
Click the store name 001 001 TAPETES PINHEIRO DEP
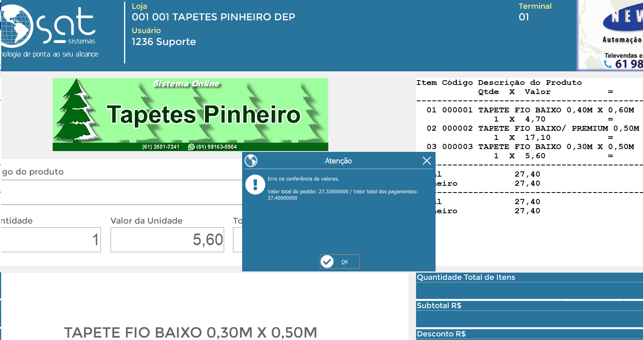(x=213, y=17)
